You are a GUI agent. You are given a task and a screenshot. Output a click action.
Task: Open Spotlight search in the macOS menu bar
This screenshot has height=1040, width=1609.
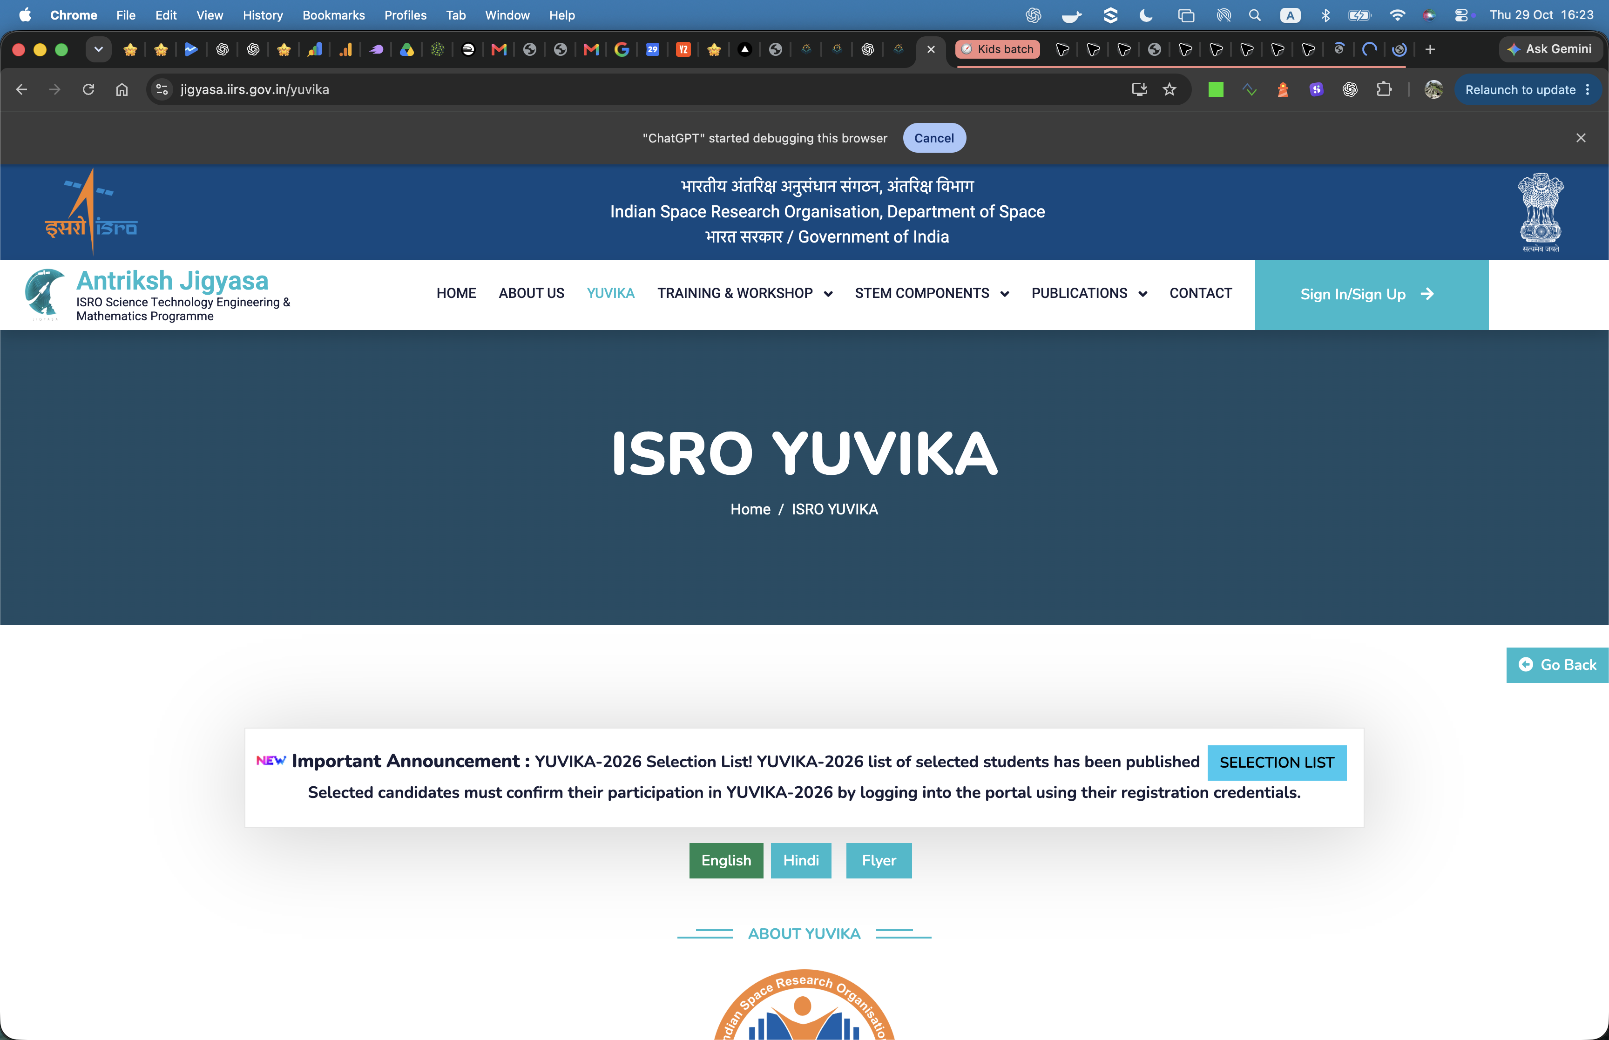1255,15
